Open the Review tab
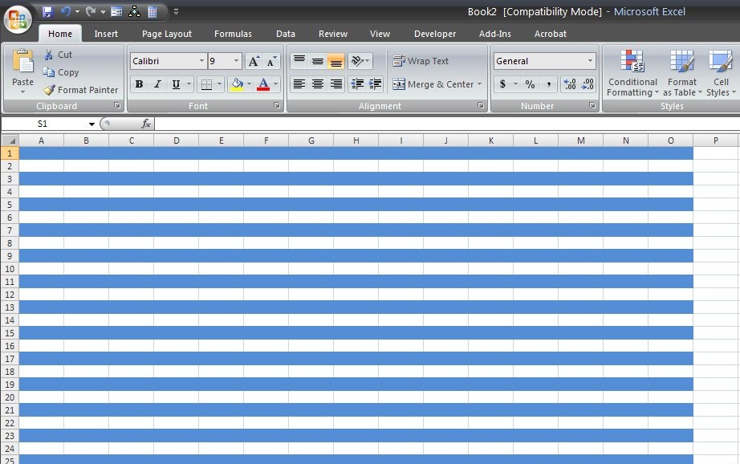Viewport: 740px width, 464px height. click(333, 34)
